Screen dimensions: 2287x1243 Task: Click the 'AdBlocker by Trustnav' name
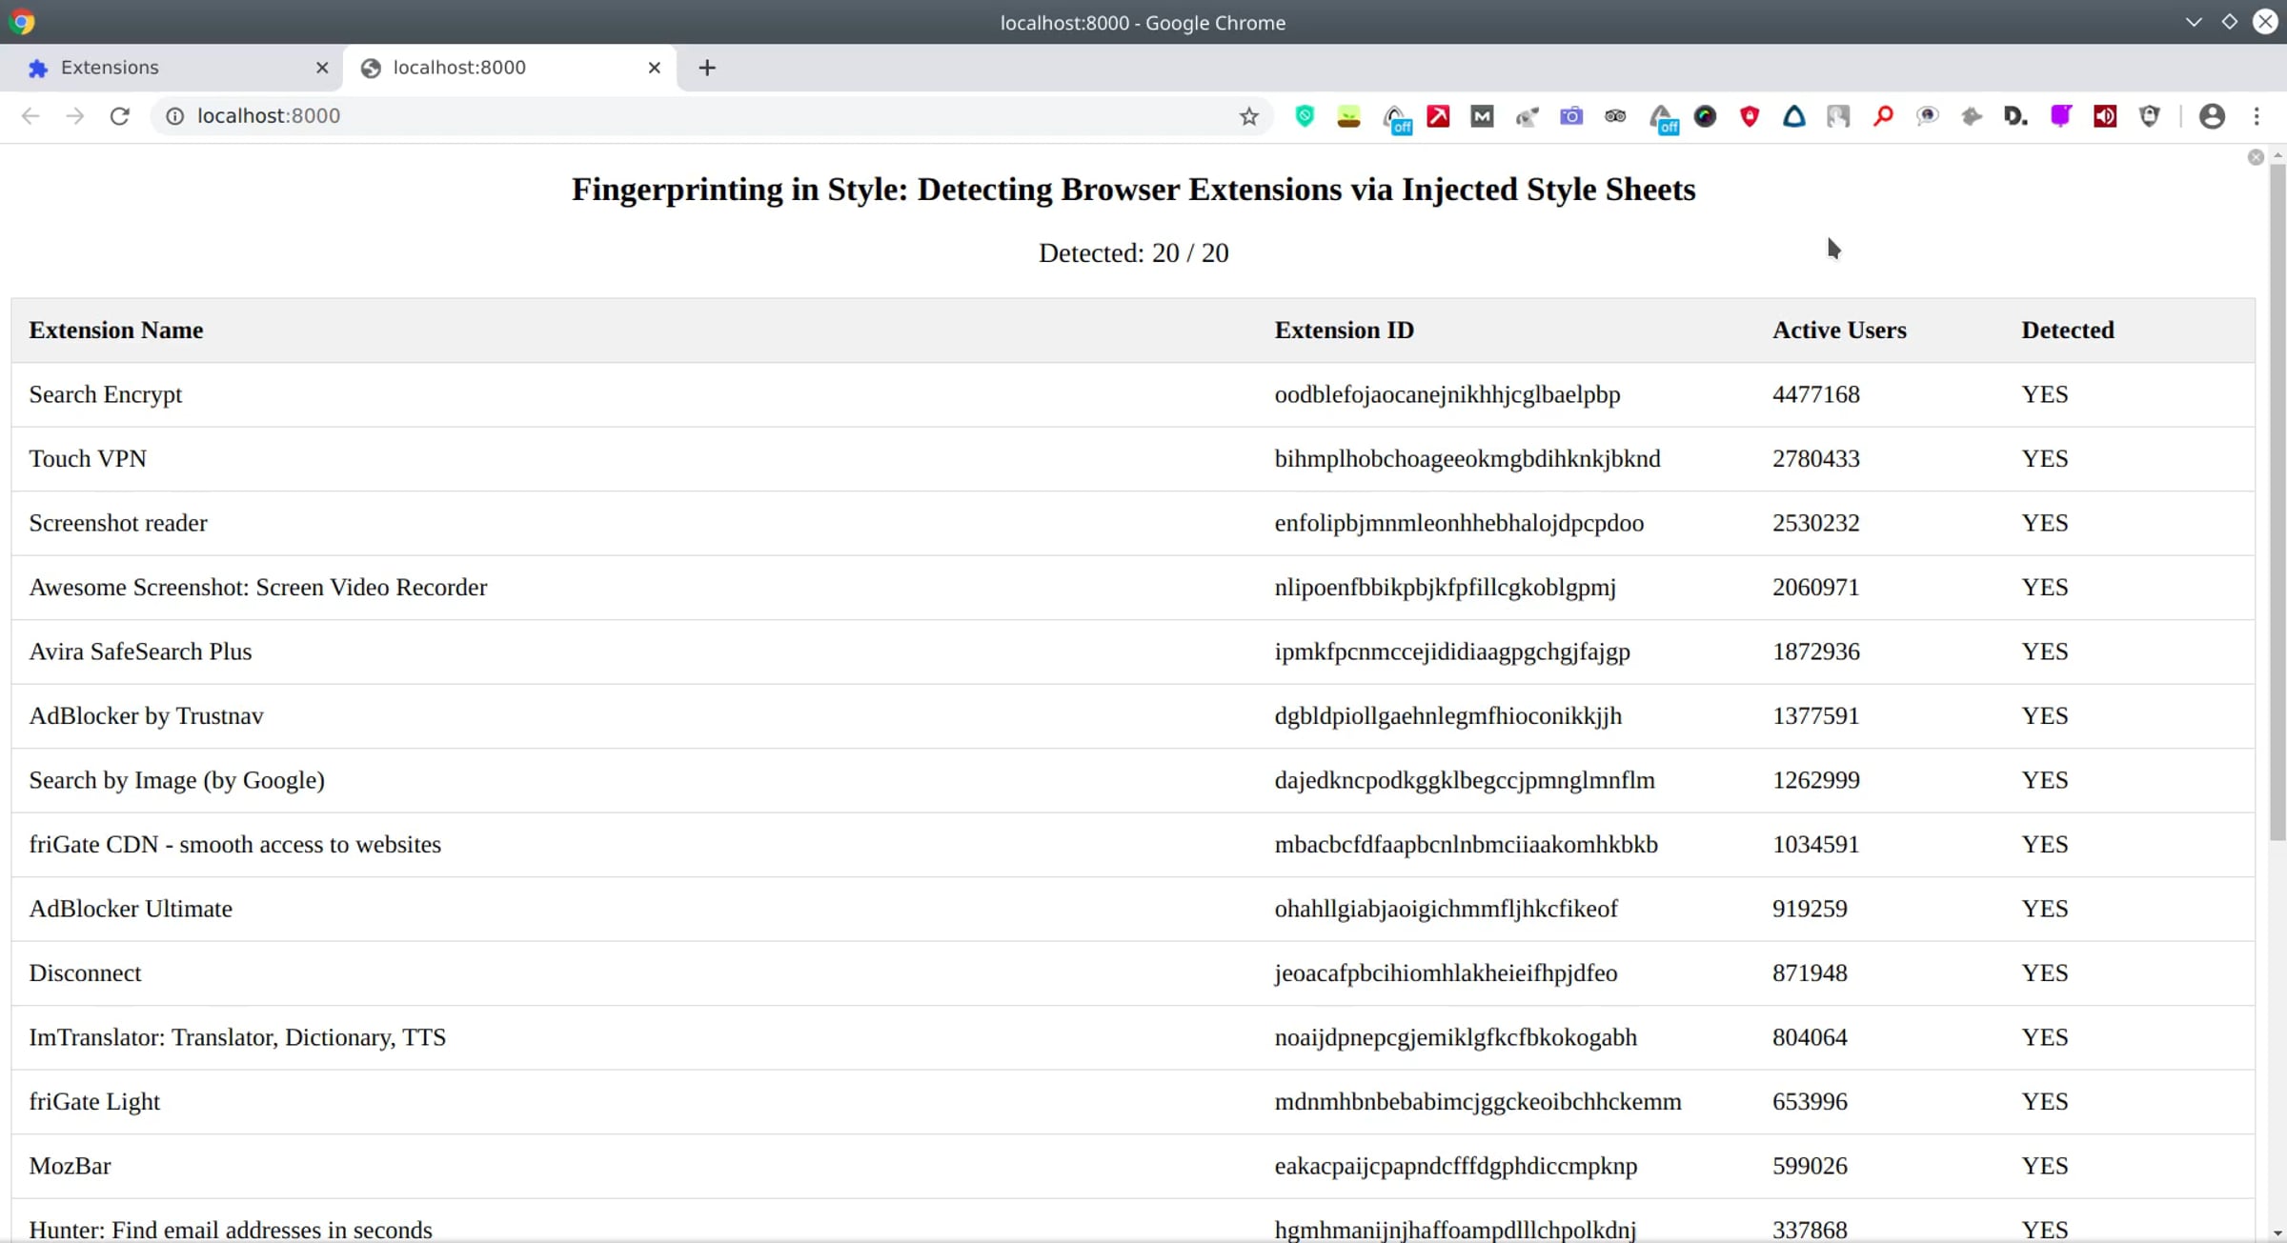coord(146,716)
